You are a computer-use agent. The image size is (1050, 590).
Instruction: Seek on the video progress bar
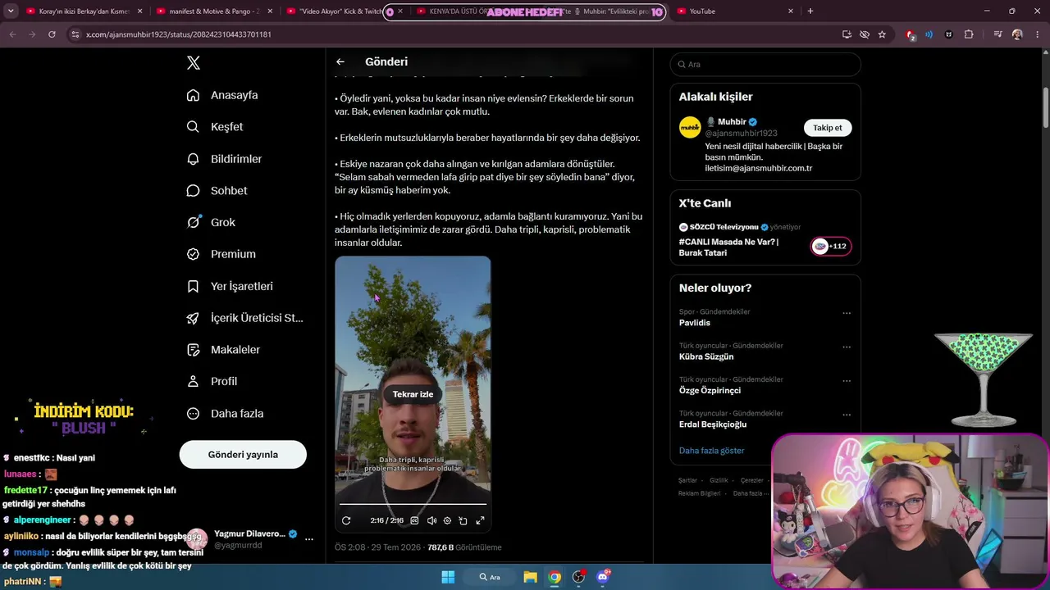tap(413, 504)
